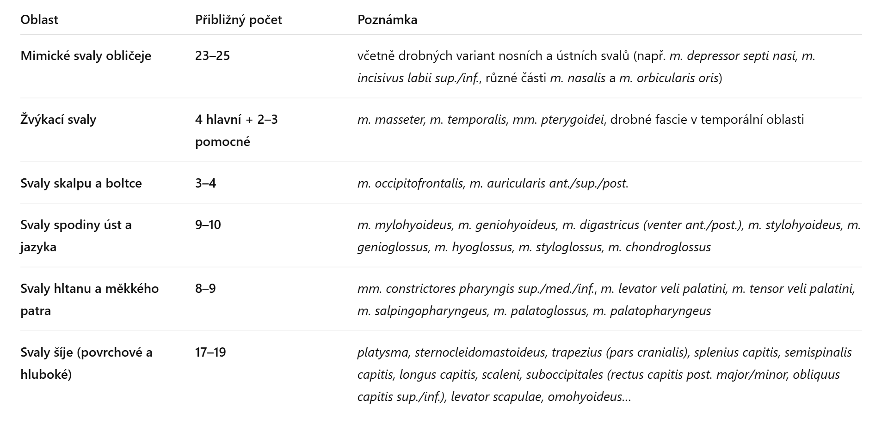This screenshot has width=894, height=431.
Task: Select the "Mimické svaly obličeje" row label
Action: [86, 56]
